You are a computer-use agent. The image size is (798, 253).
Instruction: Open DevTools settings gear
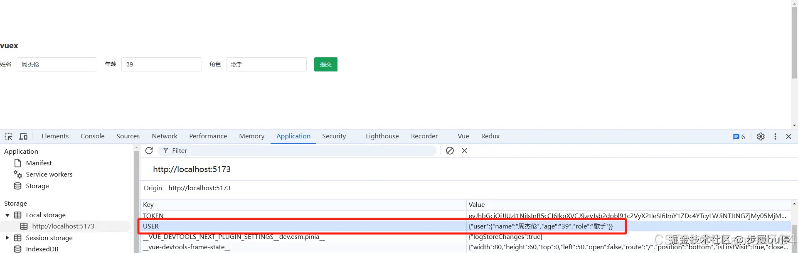(761, 136)
